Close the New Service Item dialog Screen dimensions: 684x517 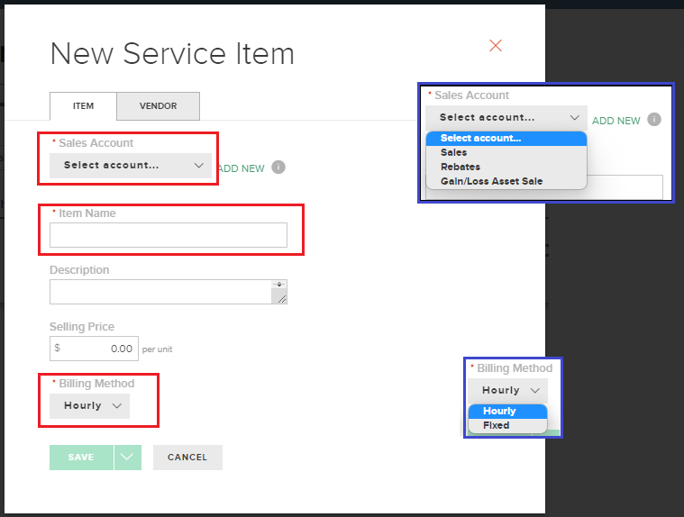(495, 45)
